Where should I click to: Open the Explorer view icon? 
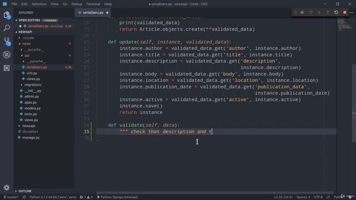tap(7, 16)
